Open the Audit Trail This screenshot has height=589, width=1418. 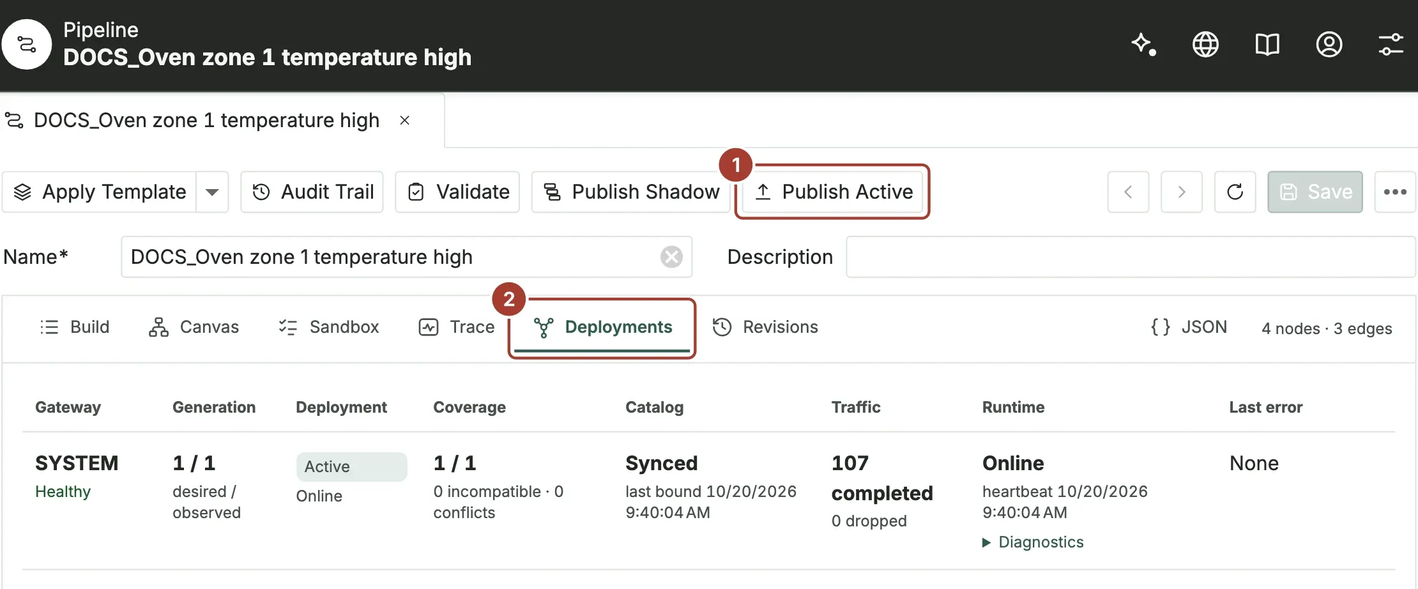[312, 192]
